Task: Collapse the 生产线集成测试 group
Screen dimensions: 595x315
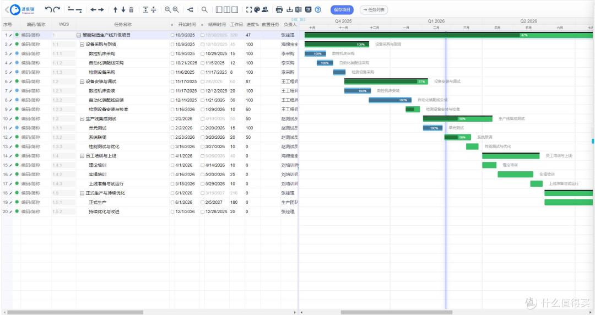Action: coord(82,119)
